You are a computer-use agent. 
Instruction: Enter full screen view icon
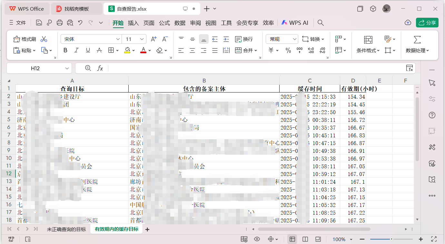(434, 239)
